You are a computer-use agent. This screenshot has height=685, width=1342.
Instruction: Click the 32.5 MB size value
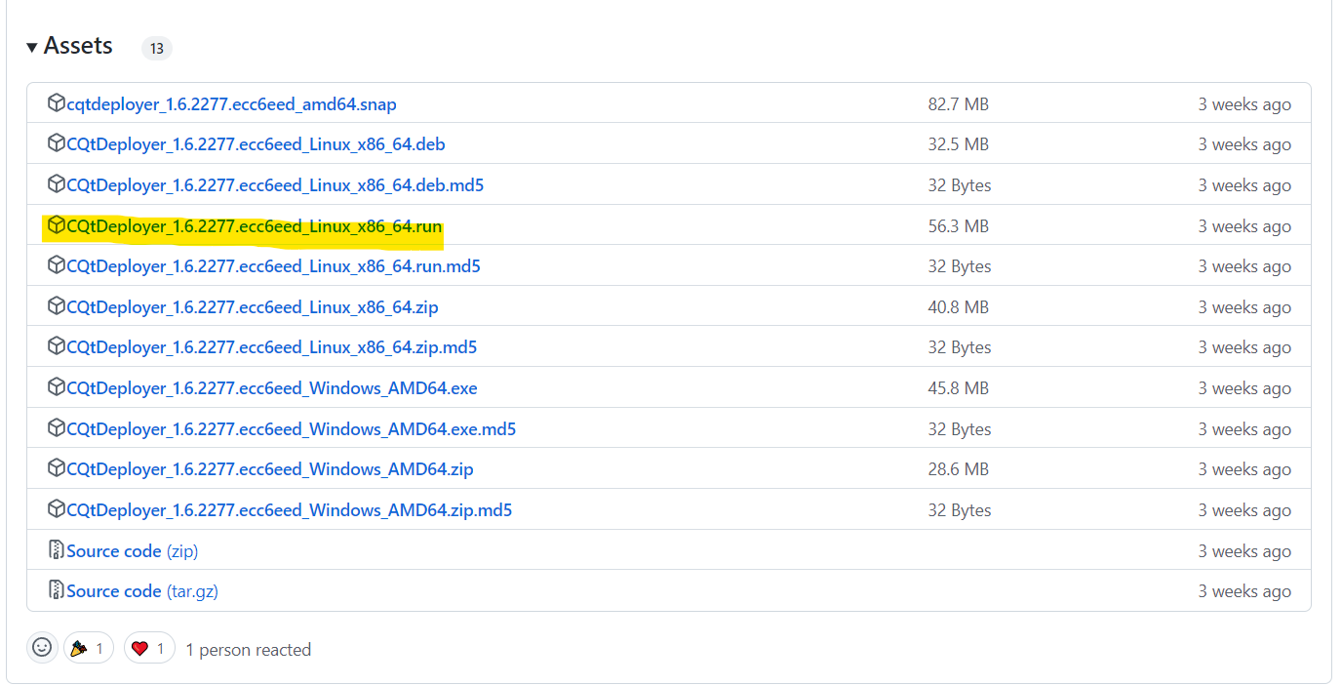click(958, 144)
